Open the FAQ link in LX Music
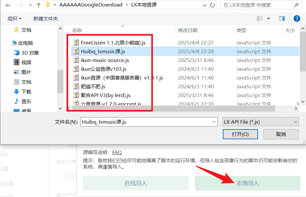Viewport: 306px width, 197px height. (x=117, y=153)
